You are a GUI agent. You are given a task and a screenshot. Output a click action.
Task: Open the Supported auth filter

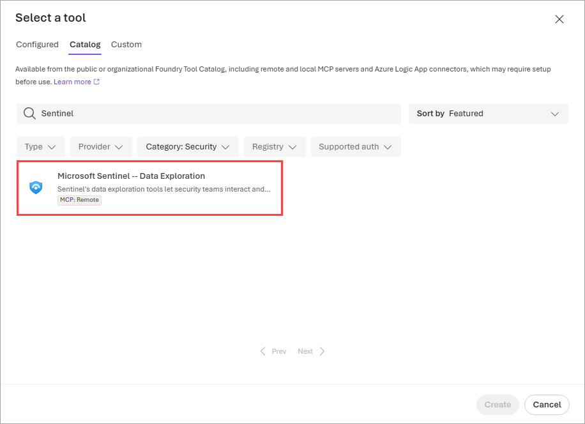(x=356, y=147)
